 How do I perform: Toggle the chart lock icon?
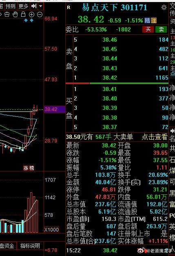coord(23,14)
